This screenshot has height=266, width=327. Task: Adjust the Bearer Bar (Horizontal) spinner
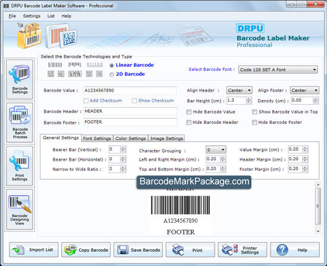tap(123, 159)
